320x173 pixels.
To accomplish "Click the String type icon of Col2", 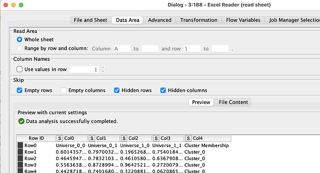I will coord(124,138).
